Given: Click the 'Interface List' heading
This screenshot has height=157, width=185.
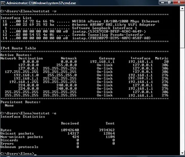Looking at the screenshot, I should (x=16, y=18).
